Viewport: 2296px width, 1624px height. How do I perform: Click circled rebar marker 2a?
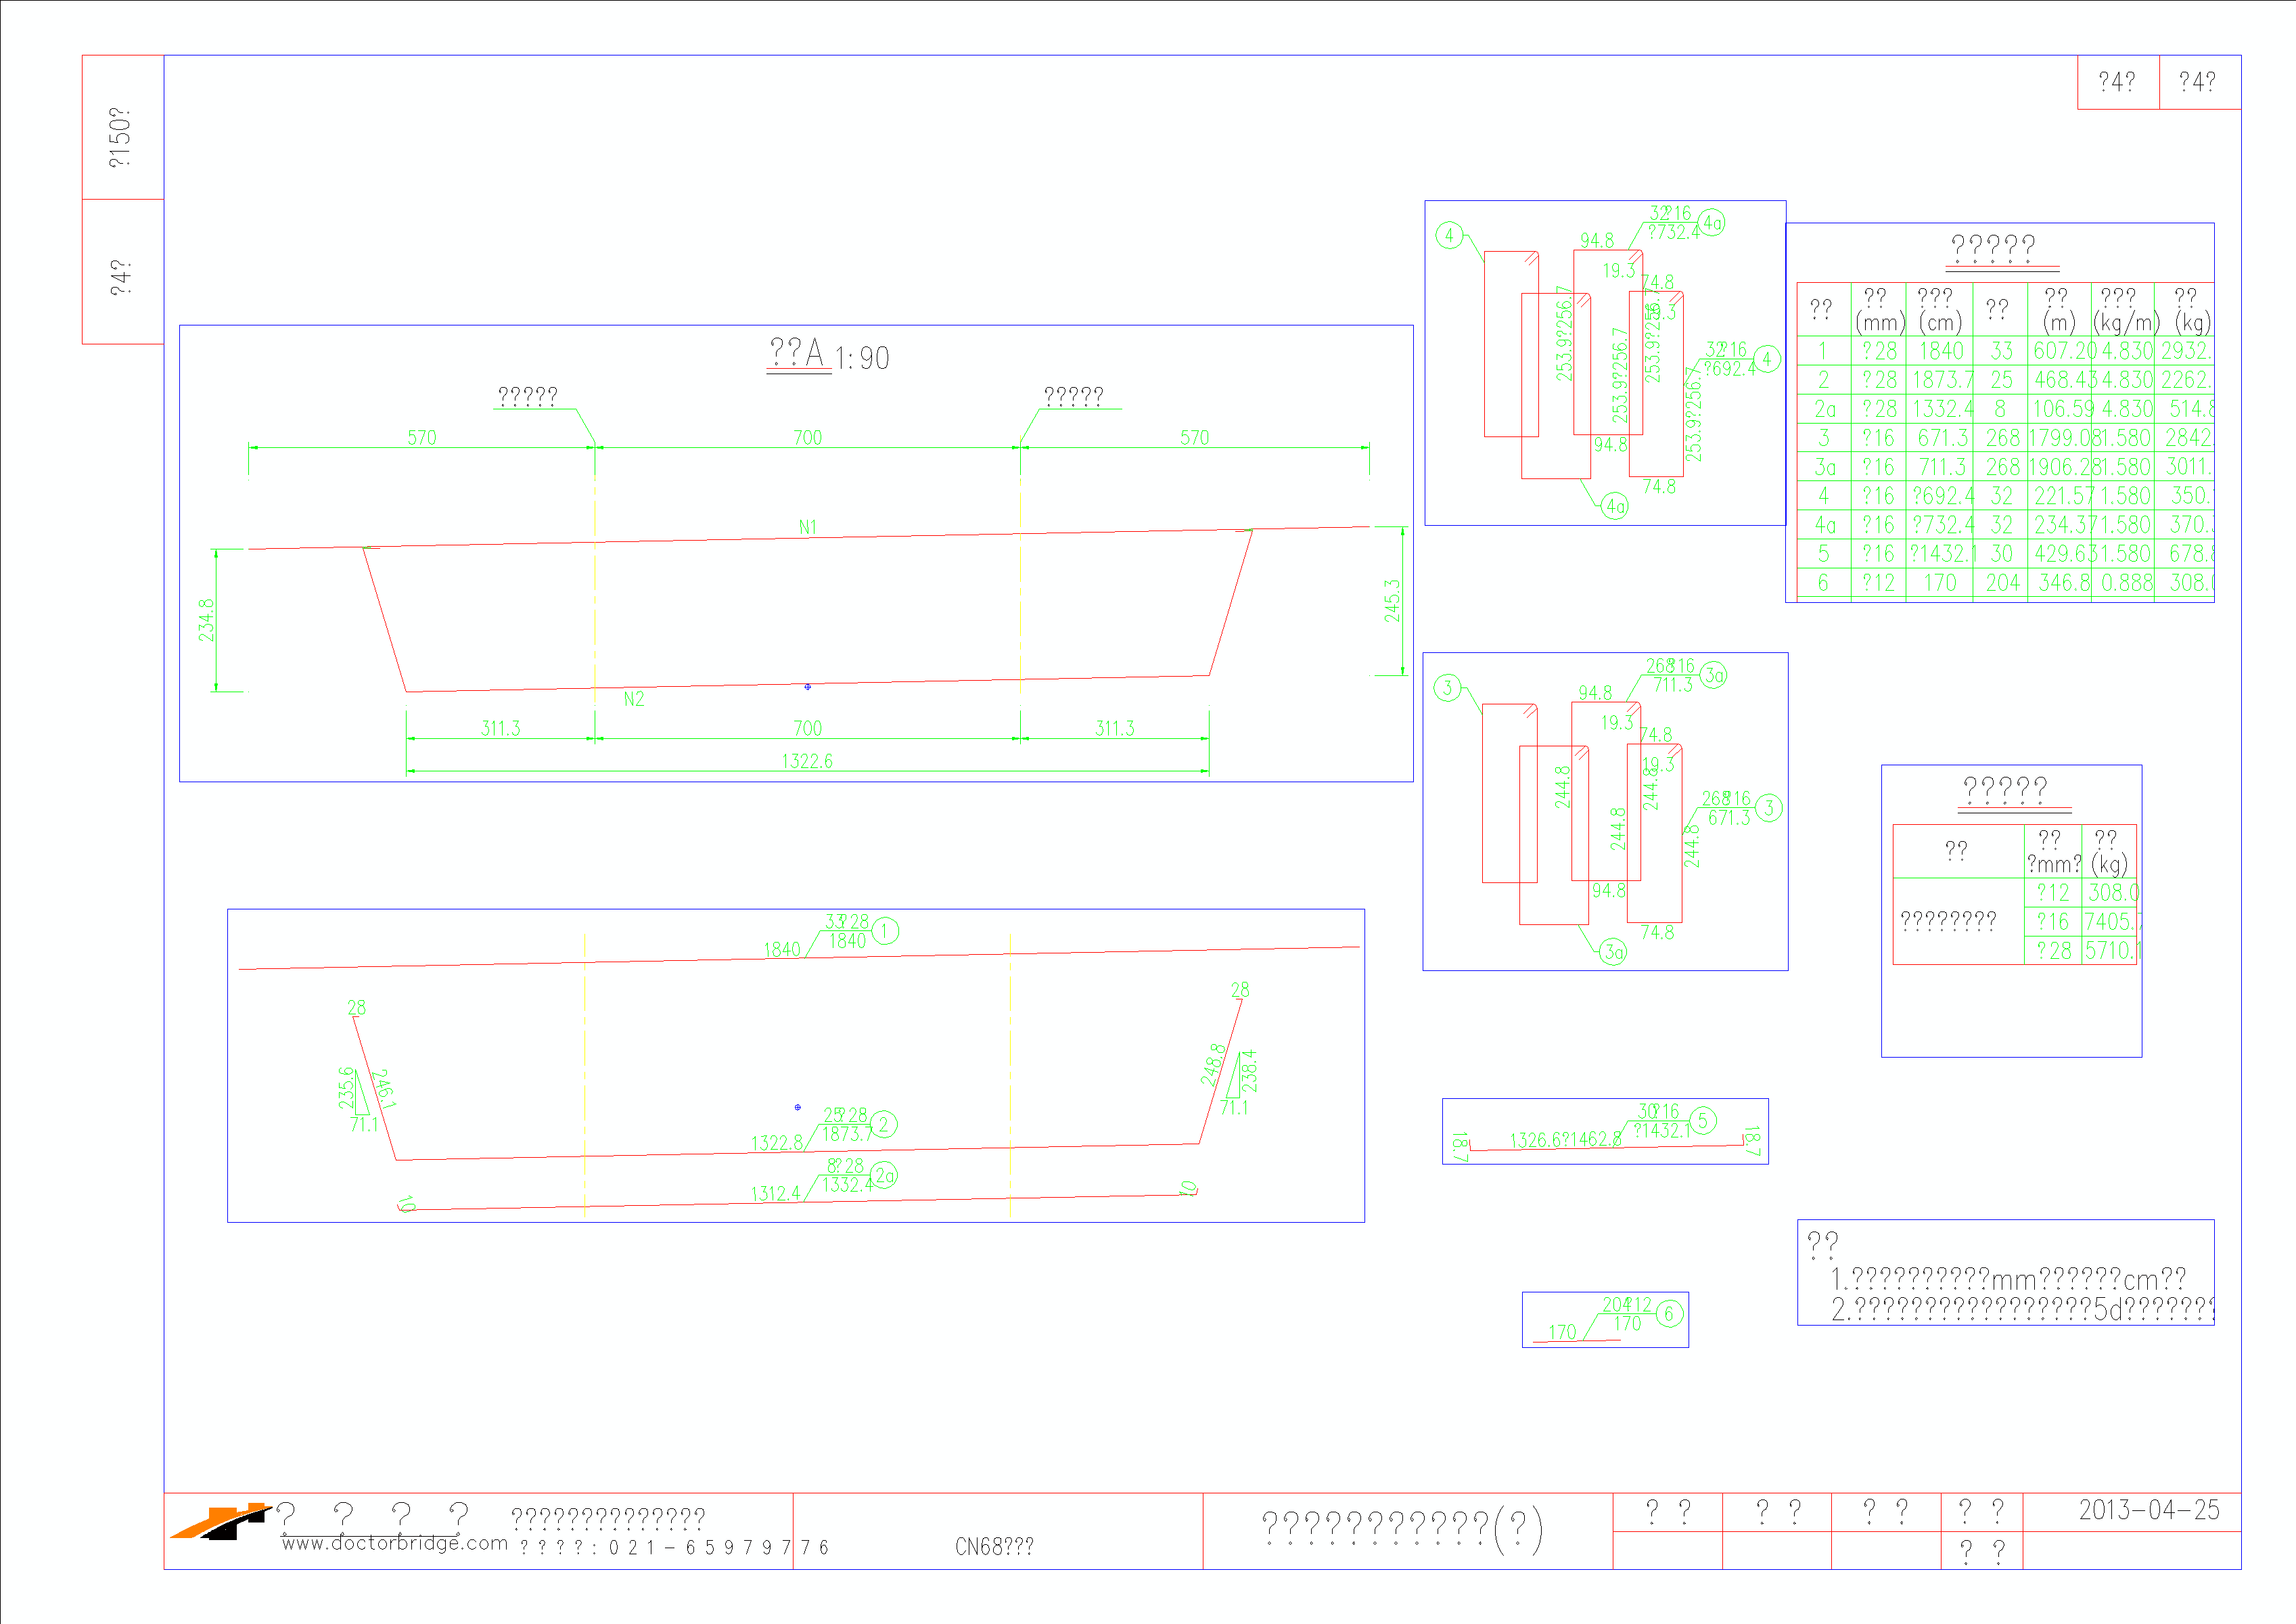click(x=884, y=1175)
